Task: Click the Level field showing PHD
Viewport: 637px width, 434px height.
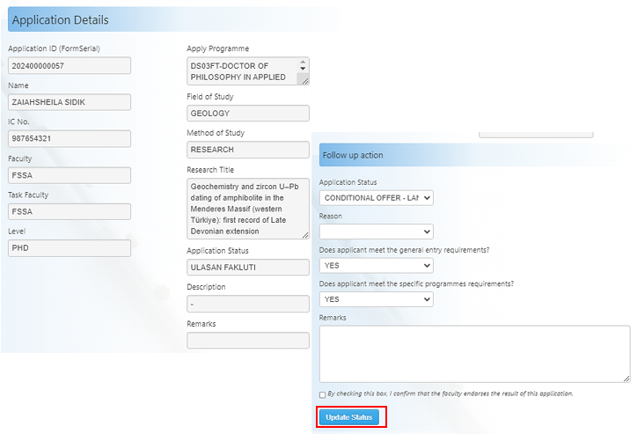Action: point(69,248)
